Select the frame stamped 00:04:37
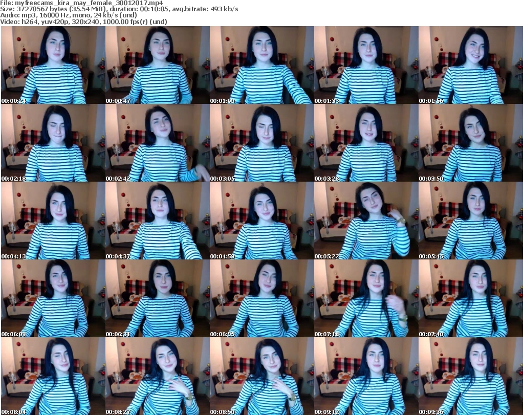The height and width of the screenshot is (415, 524). click(x=158, y=221)
